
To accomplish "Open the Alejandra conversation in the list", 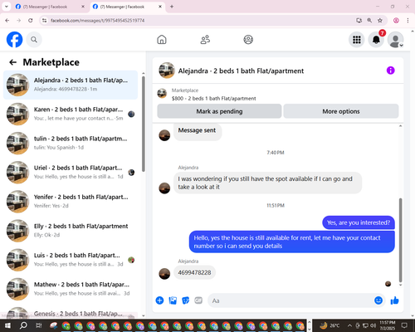I will click(71, 85).
